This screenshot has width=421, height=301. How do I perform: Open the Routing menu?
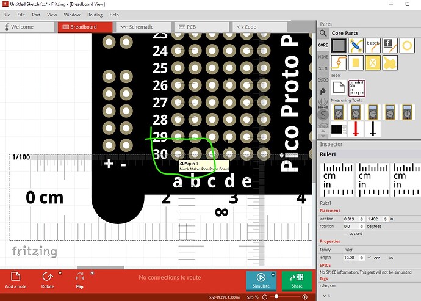(x=95, y=15)
